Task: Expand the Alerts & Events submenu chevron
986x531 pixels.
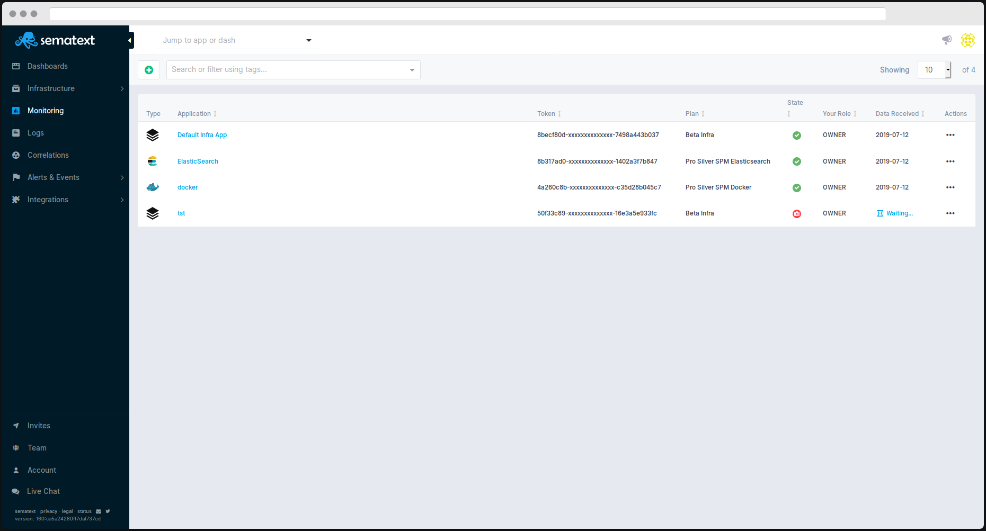Action: click(122, 177)
